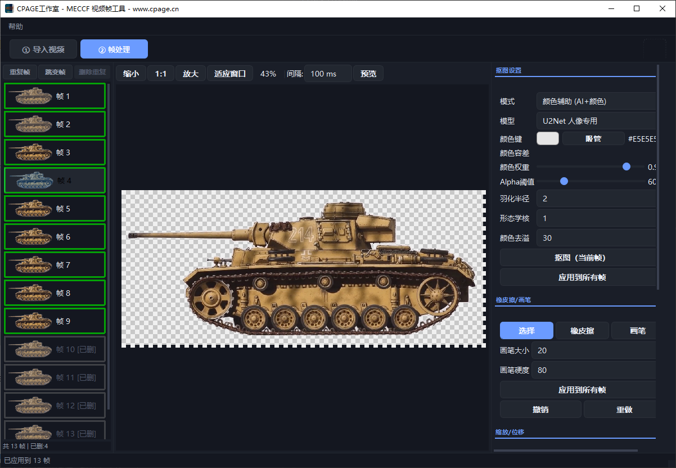
Task: Open the 模式 dropdown 颜色辅助 (AI+颜色)
Action: 596,101
